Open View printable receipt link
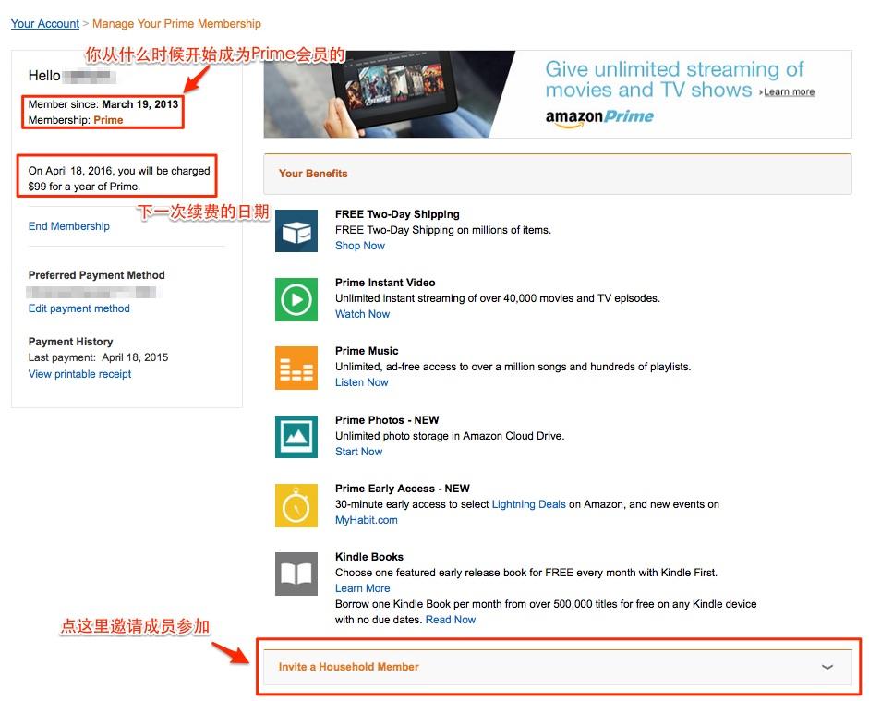The image size is (869, 701). pos(79,374)
